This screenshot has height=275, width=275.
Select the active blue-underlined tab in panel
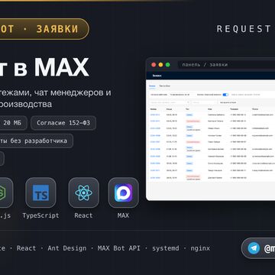(x=152, y=86)
